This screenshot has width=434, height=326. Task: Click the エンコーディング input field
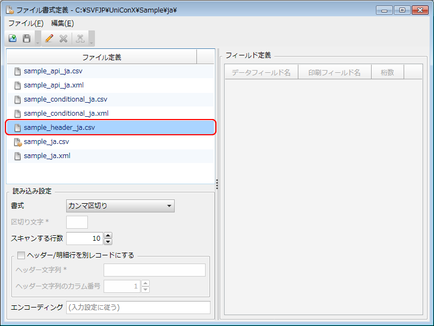pyautogui.click(x=138, y=308)
